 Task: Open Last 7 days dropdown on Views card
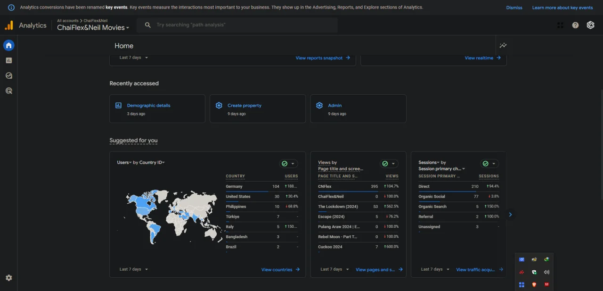(335, 269)
